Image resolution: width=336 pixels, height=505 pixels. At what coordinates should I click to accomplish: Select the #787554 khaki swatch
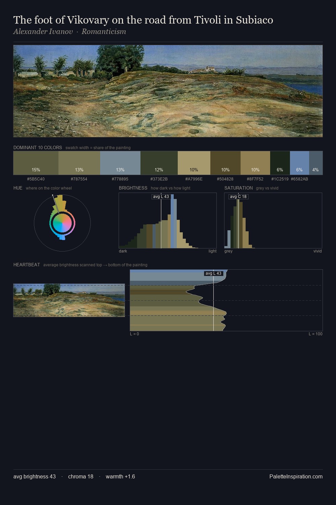[79, 163]
